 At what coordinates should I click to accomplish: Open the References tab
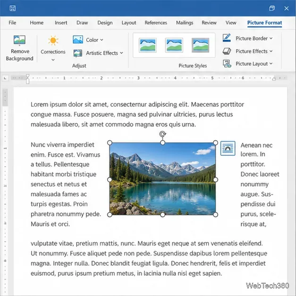156,23
